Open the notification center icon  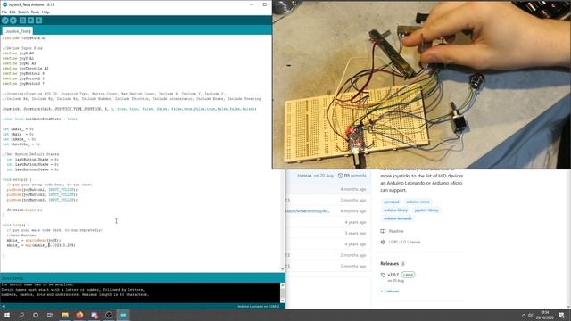[x=561, y=315]
